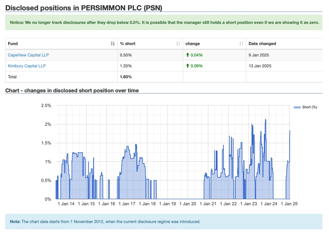
Task: Click x-axis label 1 Jan 24
Action: coord(269,204)
